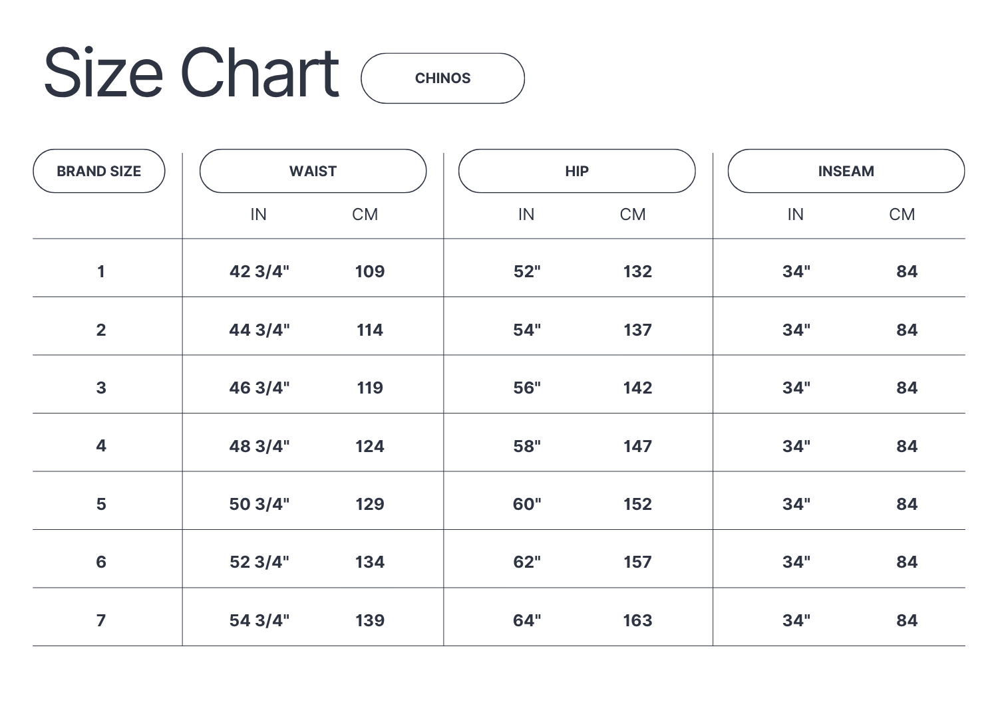The image size is (998, 718).
Task: Select waist value 54 3/4" for size 7
Action: coord(259,620)
